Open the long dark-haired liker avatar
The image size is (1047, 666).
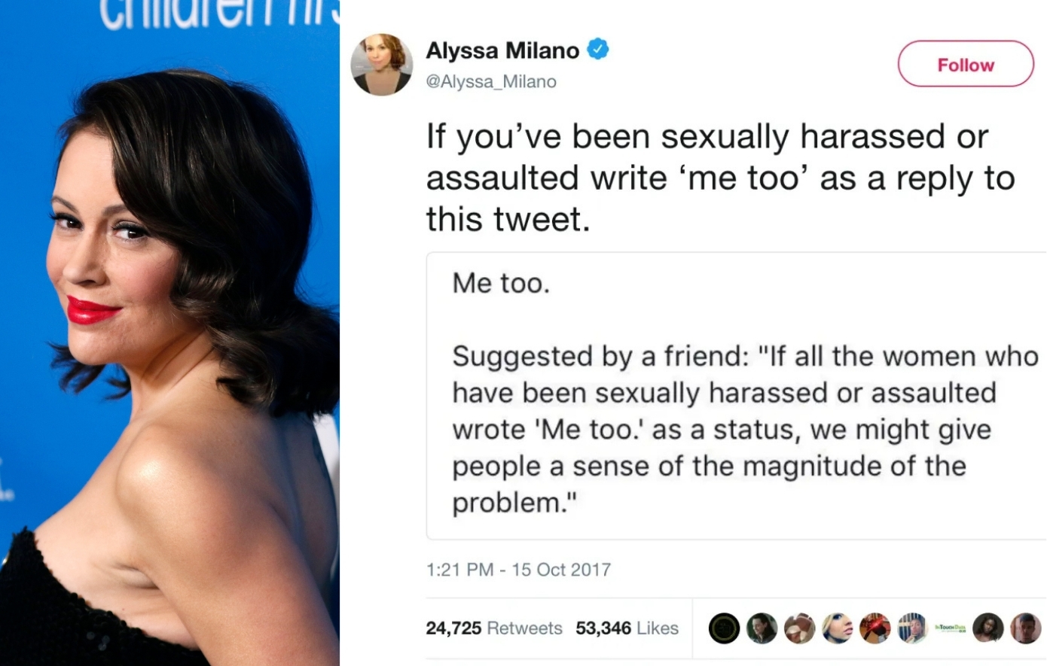pyautogui.click(x=762, y=628)
